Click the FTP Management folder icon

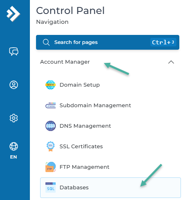coord(50,167)
